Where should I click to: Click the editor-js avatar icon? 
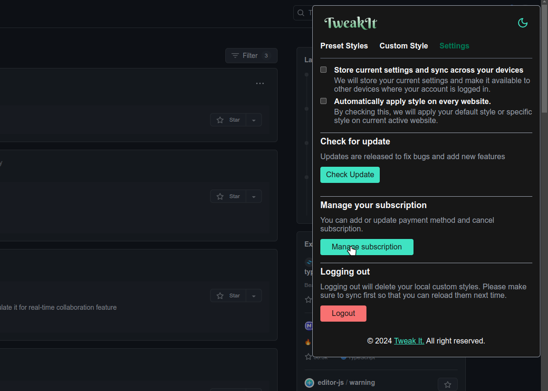[x=309, y=383]
